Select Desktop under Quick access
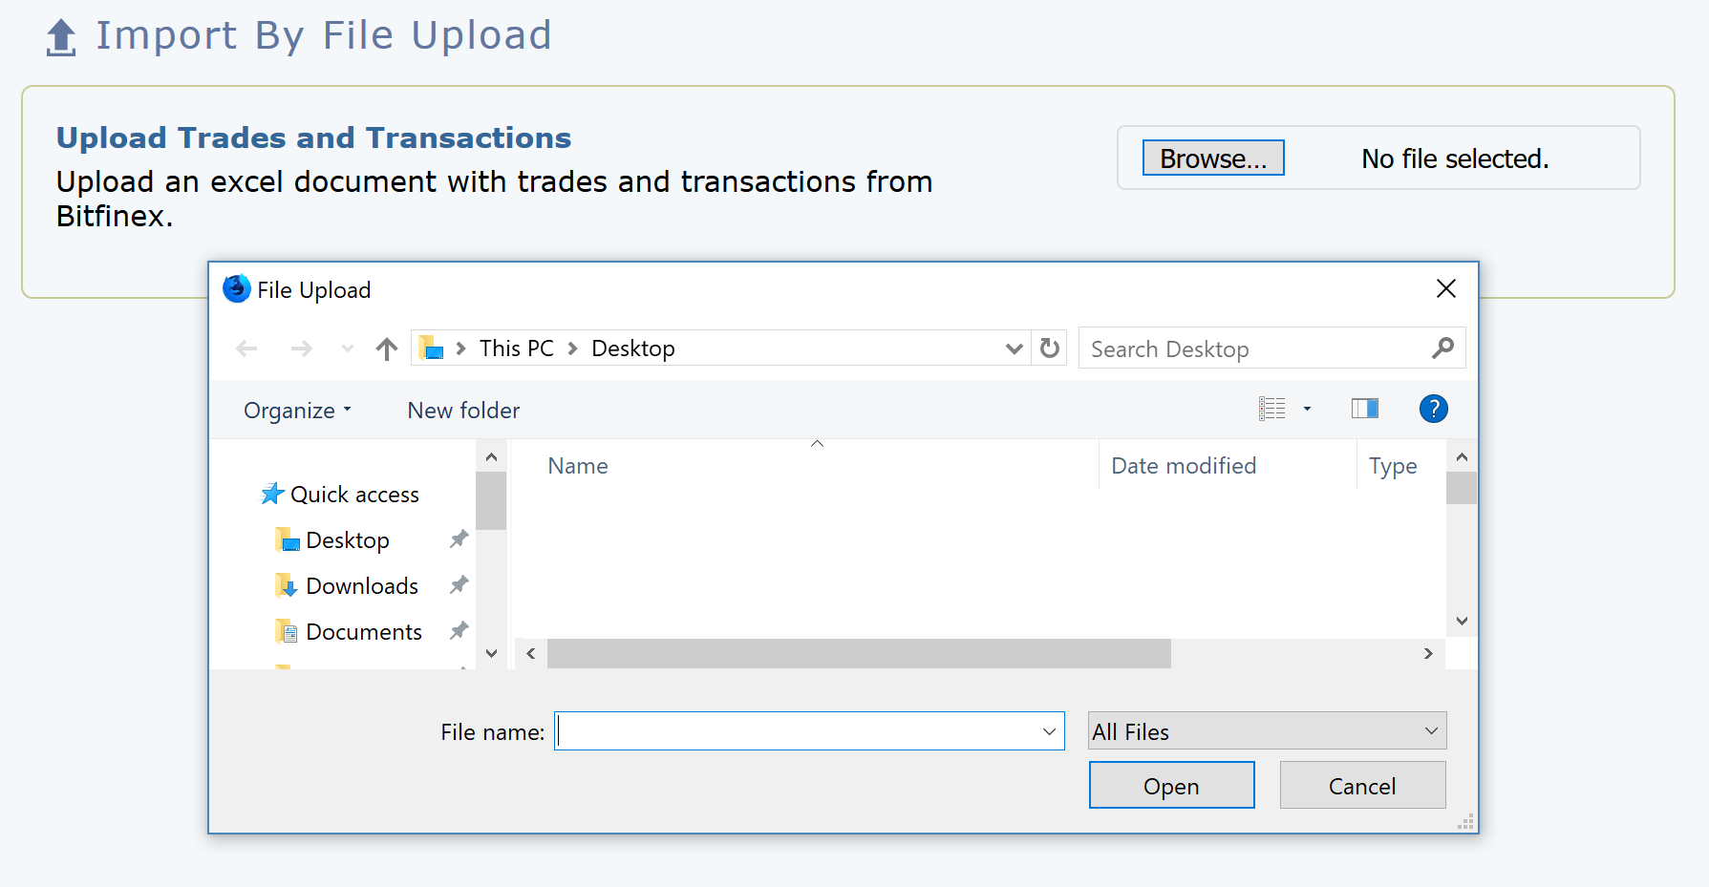The width and height of the screenshot is (1709, 887). pyautogui.click(x=347, y=540)
